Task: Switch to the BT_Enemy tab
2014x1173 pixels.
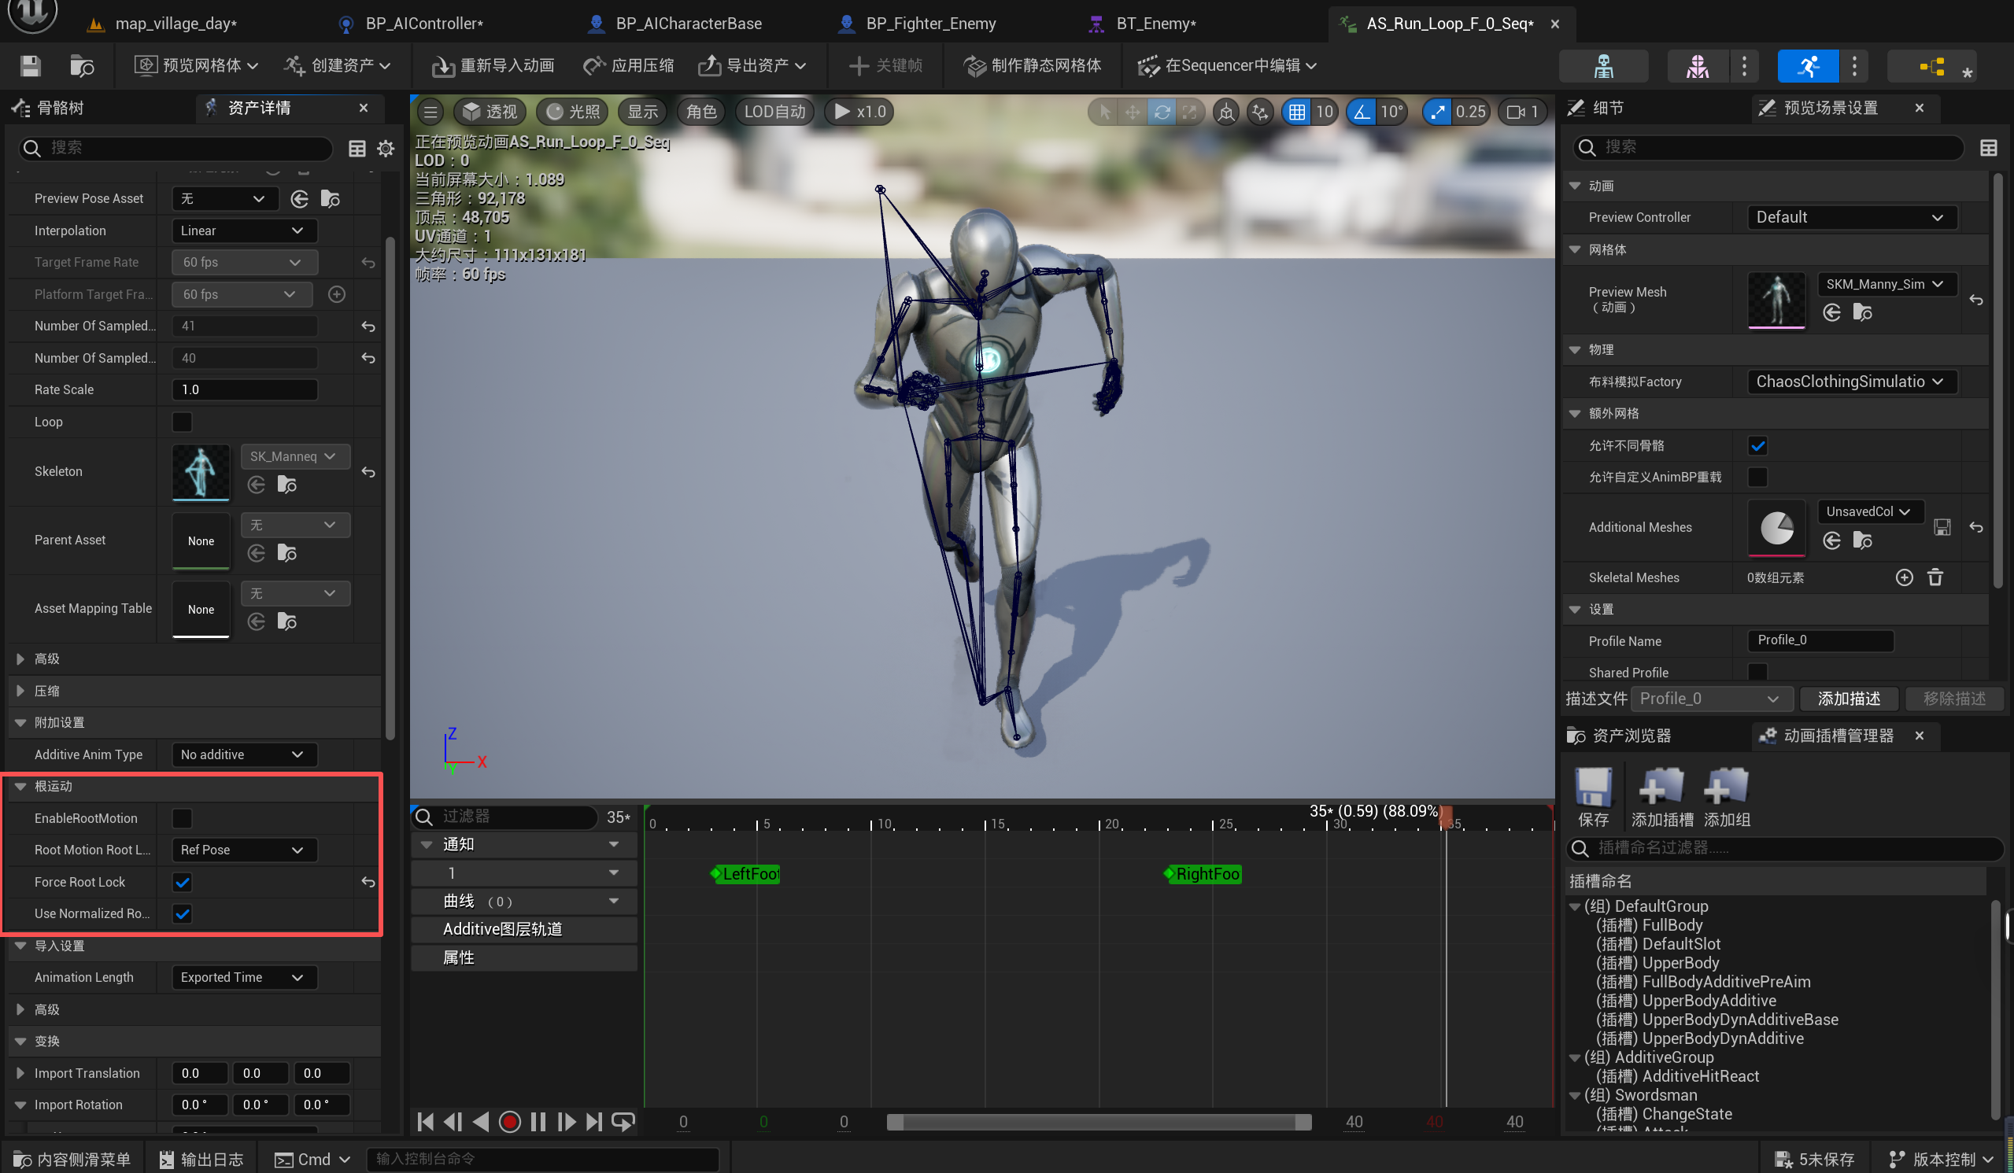Action: click(x=1155, y=23)
